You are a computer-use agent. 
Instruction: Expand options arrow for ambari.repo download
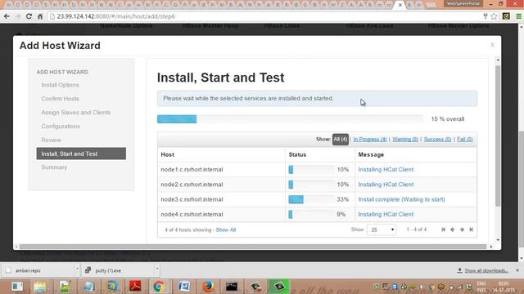(77, 269)
